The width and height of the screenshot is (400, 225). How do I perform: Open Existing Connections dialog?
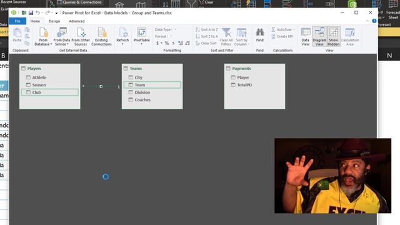[101, 37]
